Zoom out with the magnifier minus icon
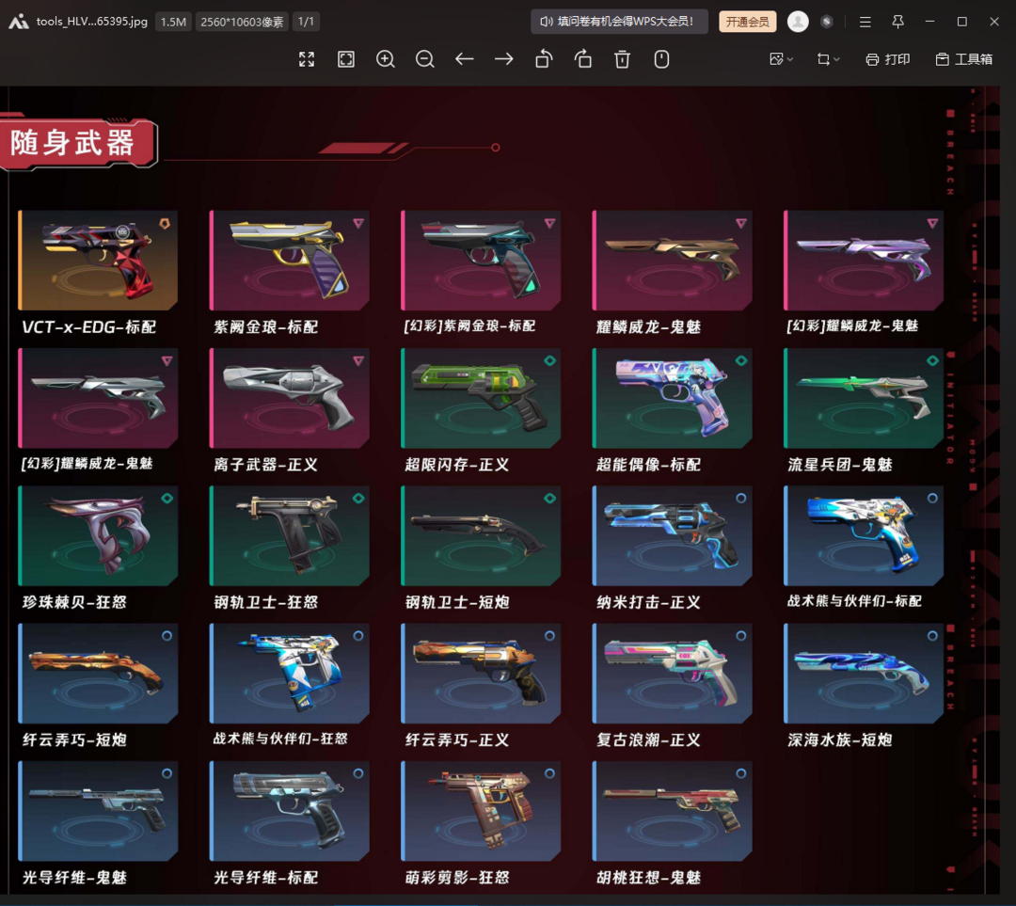Screen dimensions: 1016x906 425,59
